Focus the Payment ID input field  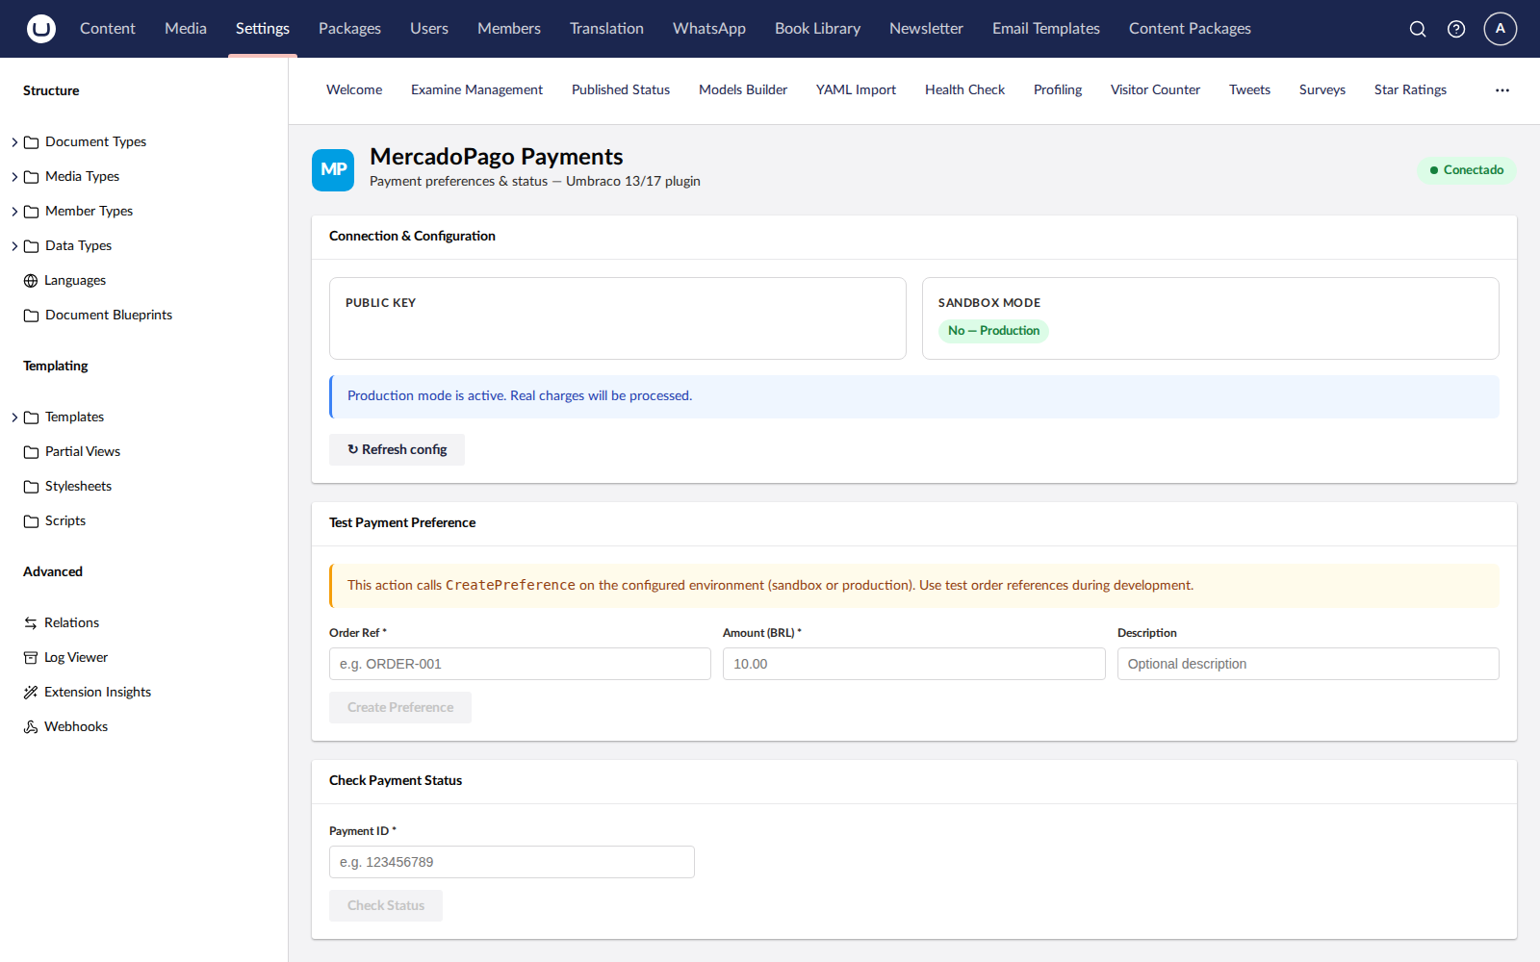[x=512, y=862]
